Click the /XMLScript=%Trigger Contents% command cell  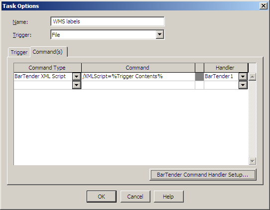click(138, 77)
